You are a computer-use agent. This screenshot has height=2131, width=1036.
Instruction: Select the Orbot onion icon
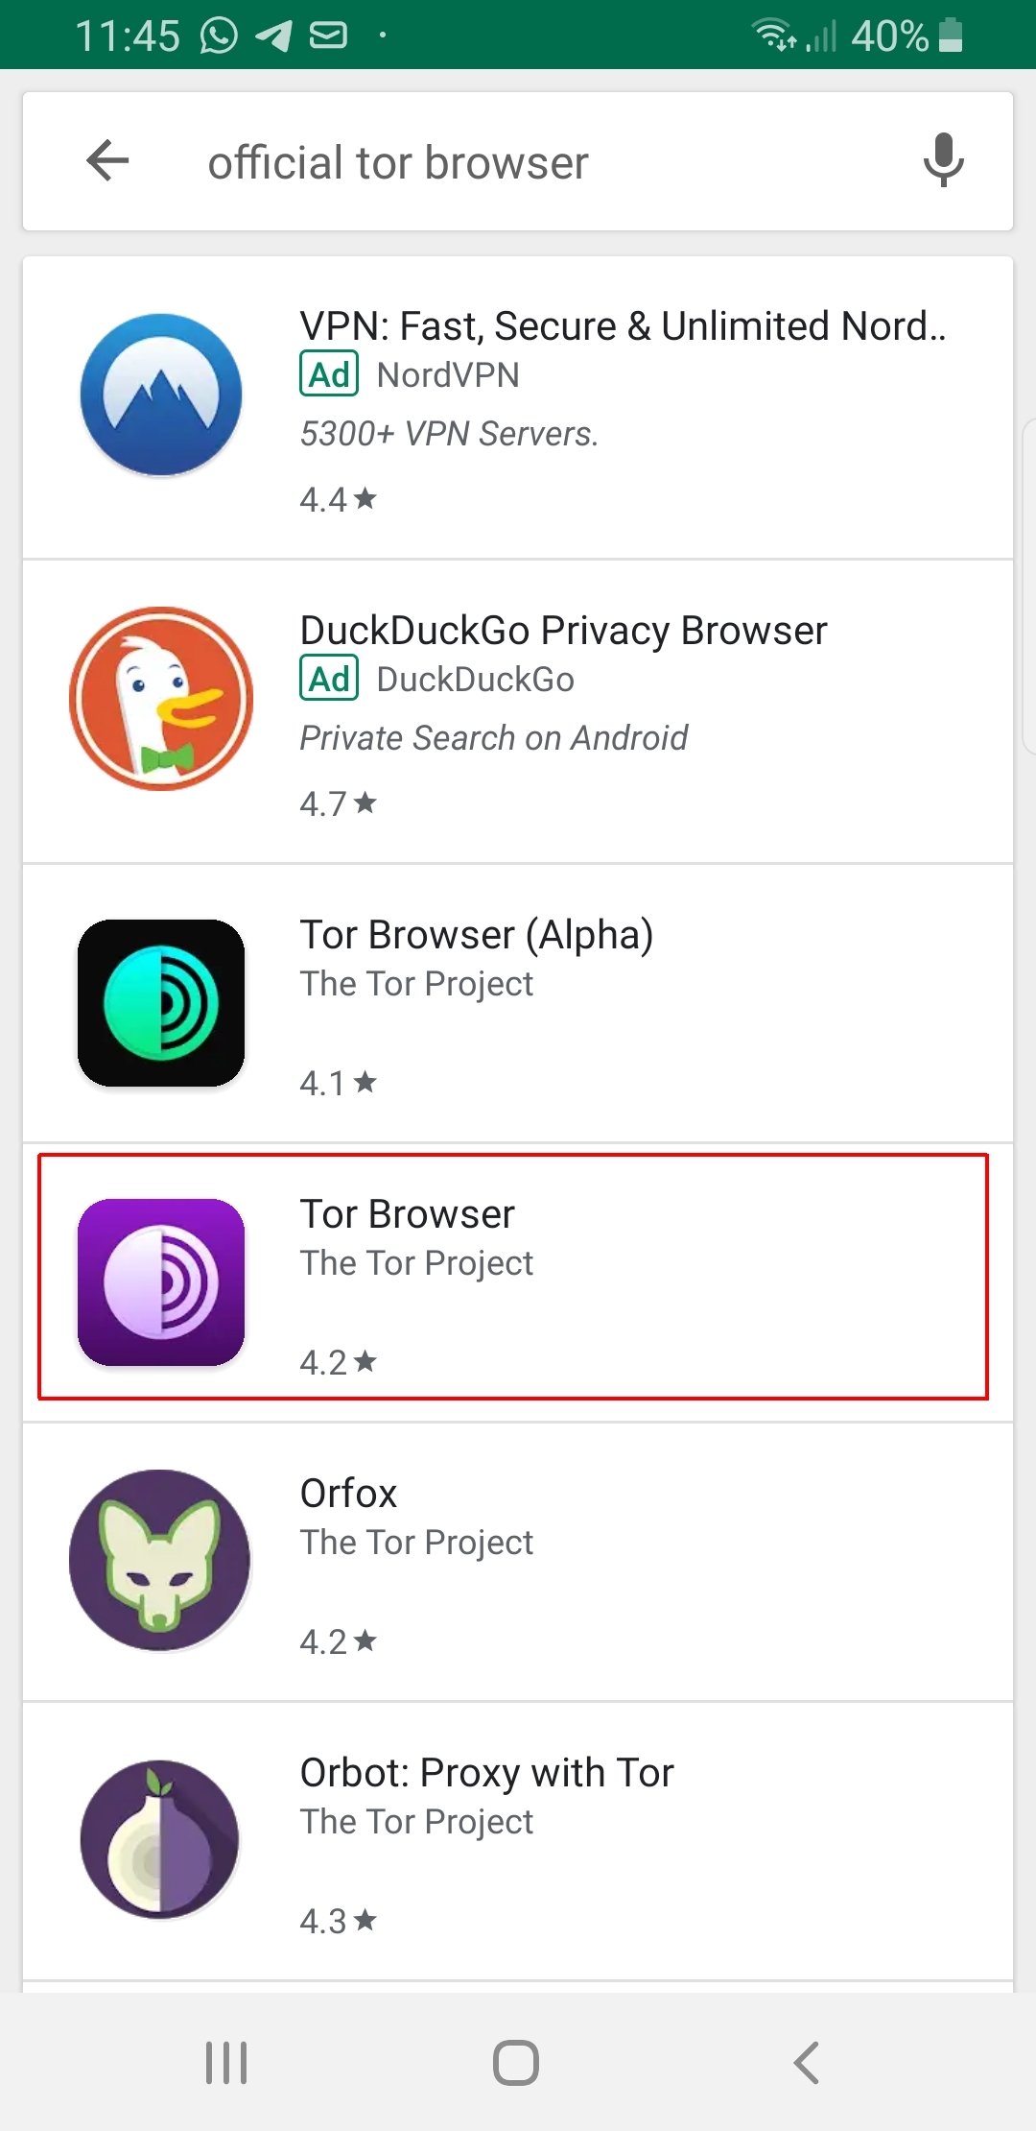pos(159,1838)
